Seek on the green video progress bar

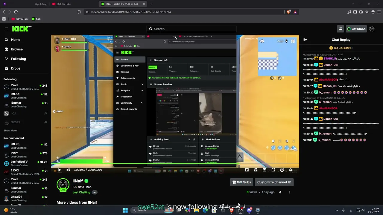(x=175, y=164)
